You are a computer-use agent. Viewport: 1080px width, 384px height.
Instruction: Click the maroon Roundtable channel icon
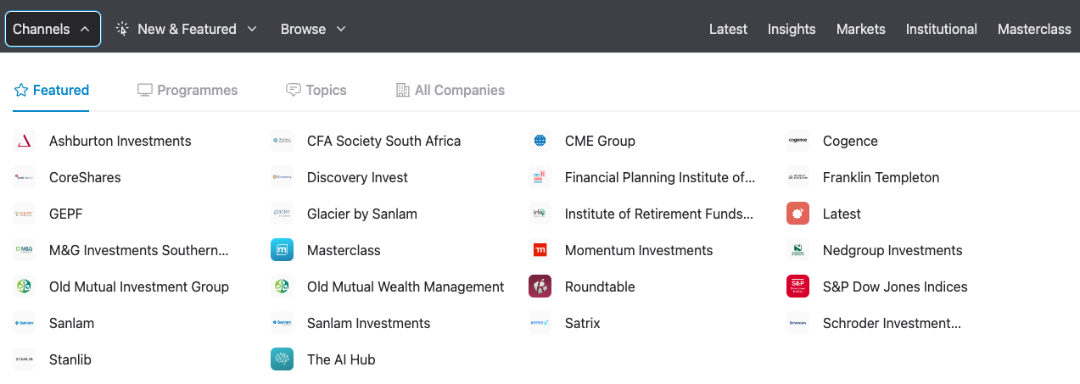click(x=540, y=287)
